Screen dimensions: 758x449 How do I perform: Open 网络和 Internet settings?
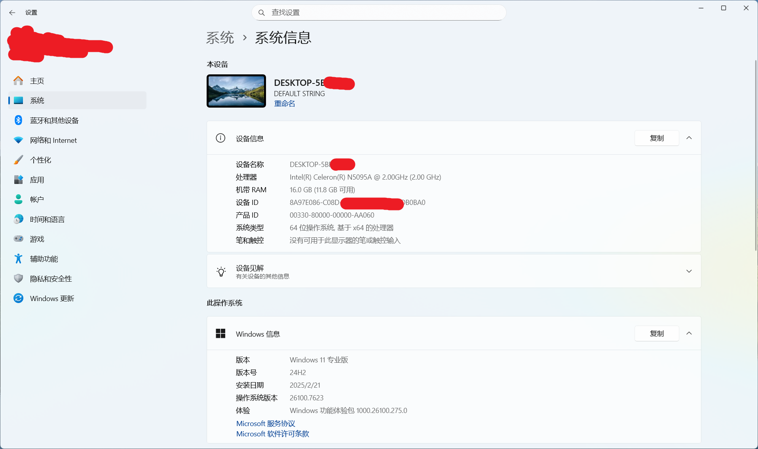click(77, 140)
